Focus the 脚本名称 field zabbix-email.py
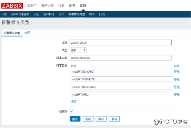Viewport: 191px width, 128px height. (x=121, y=58)
